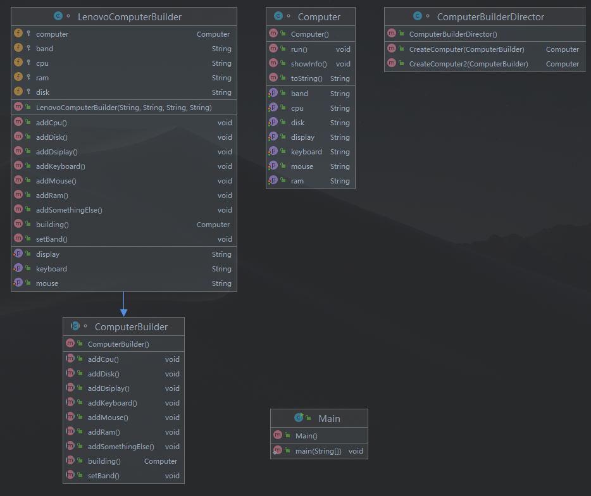Click the field icon beside LenovoComputerBuilder disk
Image resolution: width=591 pixels, height=496 pixels.
tap(18, 92)
